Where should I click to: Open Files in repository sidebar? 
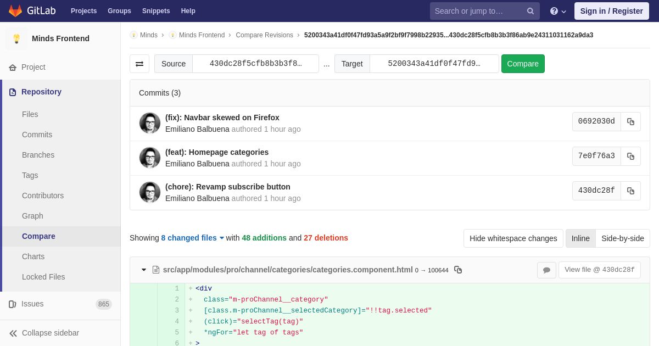(30, 114)
